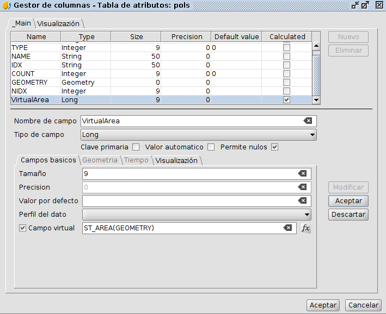Click the ST_AREA(GEOMETRY) expression field

pos(180,228)
